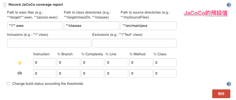The height and width of the screenshot is (100, 236).
Task: Click the sunny % Class threshold field
Action: click(x=165, y=63)
